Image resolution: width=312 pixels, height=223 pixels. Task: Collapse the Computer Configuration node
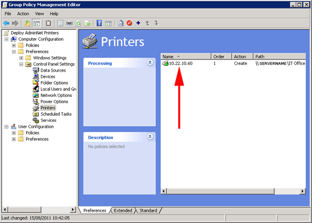[6, 39]
